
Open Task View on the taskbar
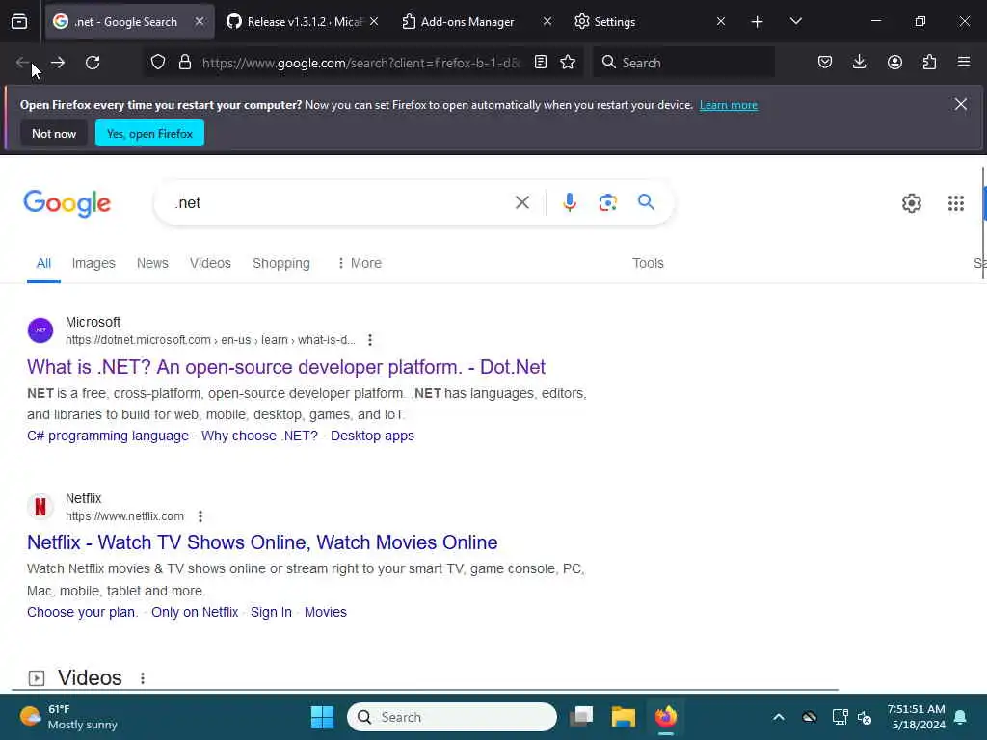(581, 717)
